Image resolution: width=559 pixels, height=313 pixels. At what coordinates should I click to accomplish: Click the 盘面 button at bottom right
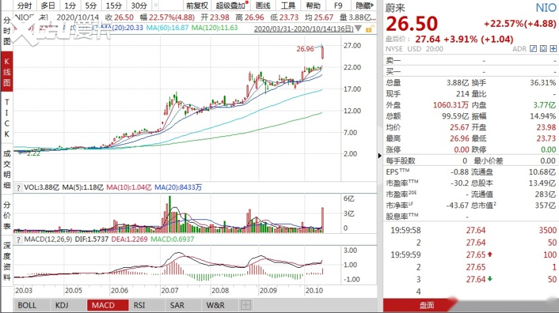click(427, 305)
